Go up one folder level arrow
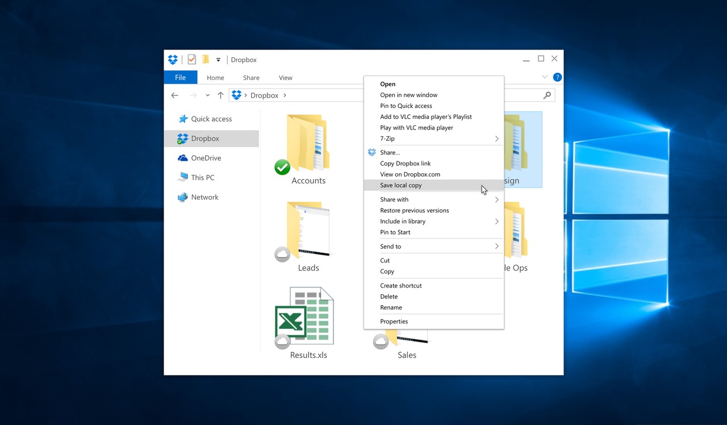The image size is (727, 425). pos(220,95)
